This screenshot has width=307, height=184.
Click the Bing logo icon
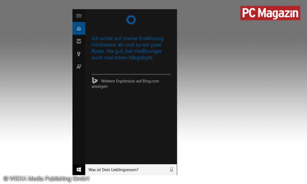pos(95,80)
